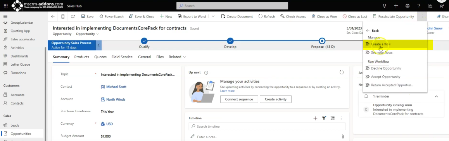Click Close as Lost command
This screenshot has height=141, width=449.
(x=355, y=17)
